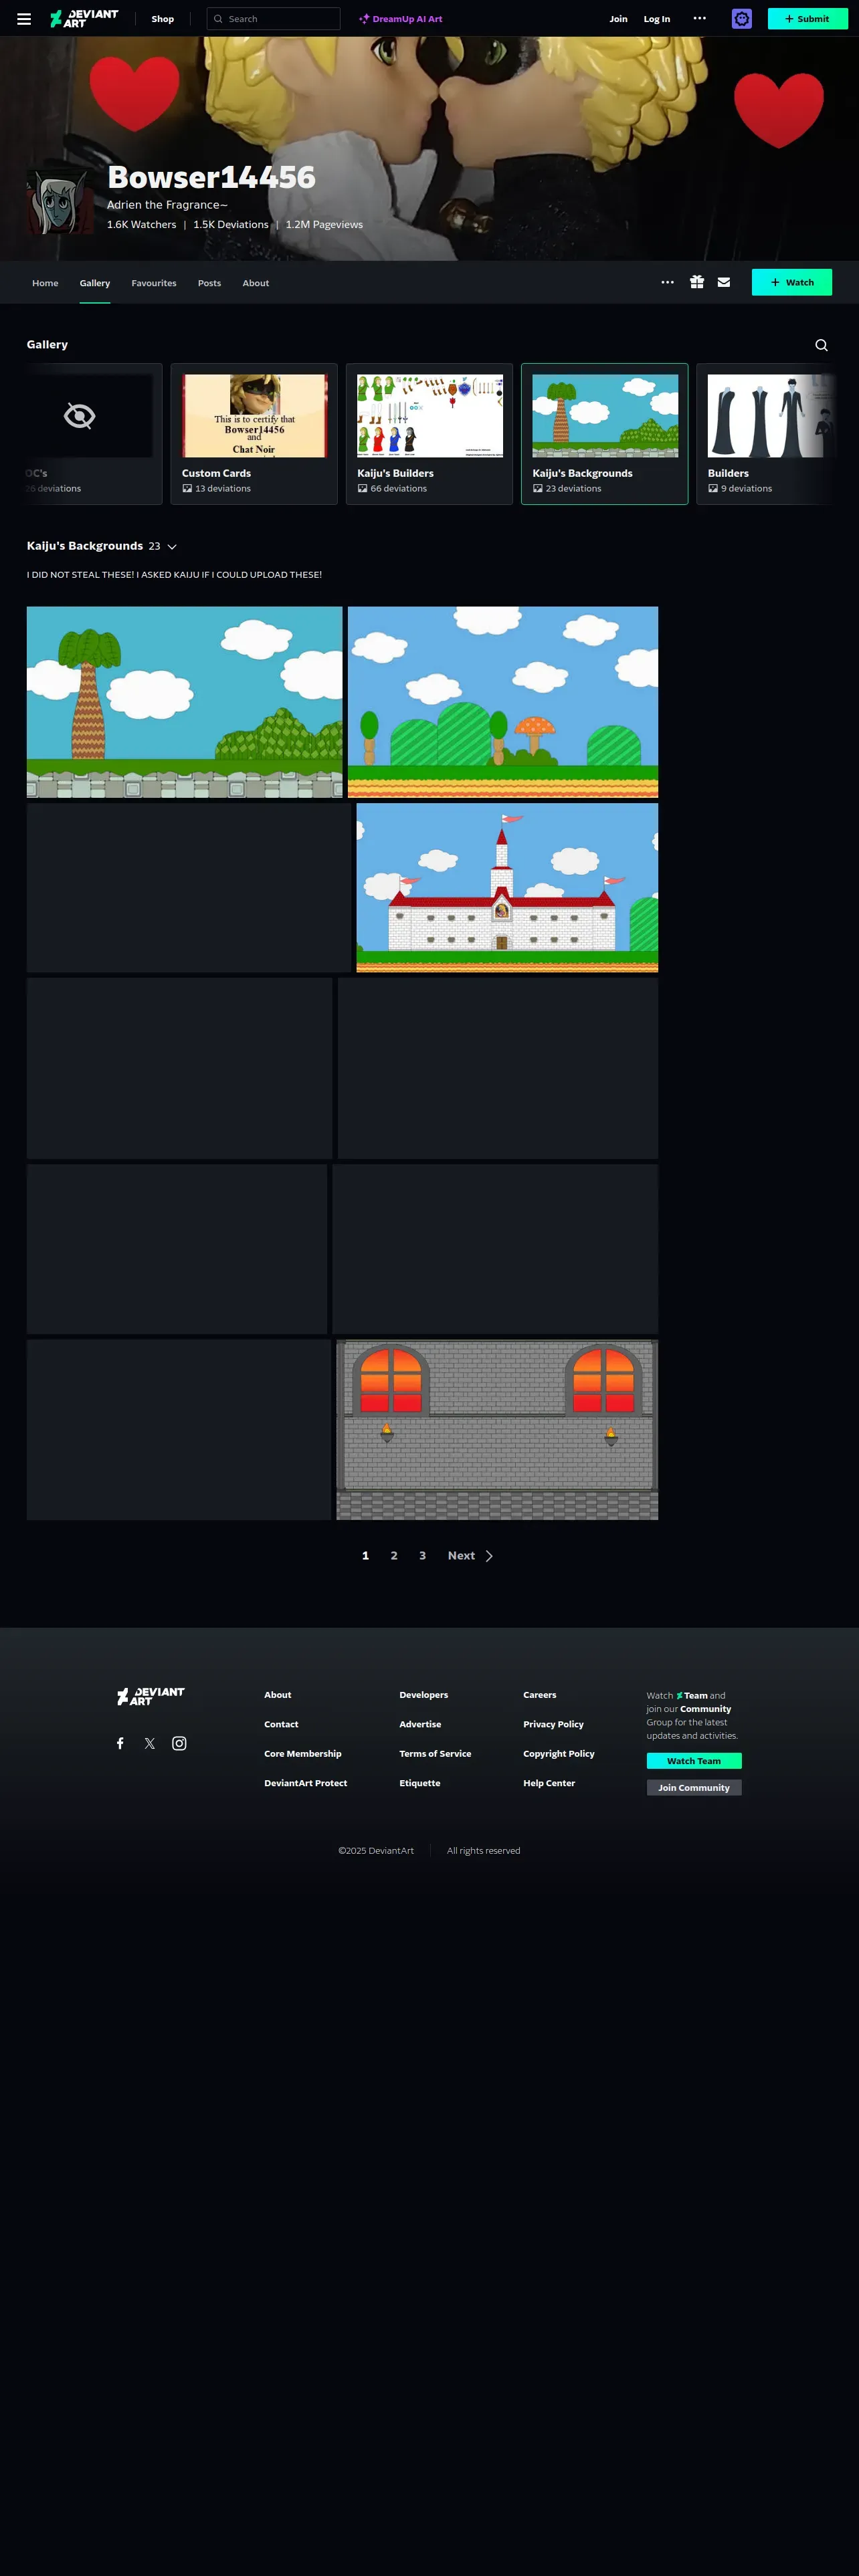Image resolution: width=859 pixels, height=2576 pixels.
Task: Click the footer DeviantArt logo
Action: tap(150, 1696)
